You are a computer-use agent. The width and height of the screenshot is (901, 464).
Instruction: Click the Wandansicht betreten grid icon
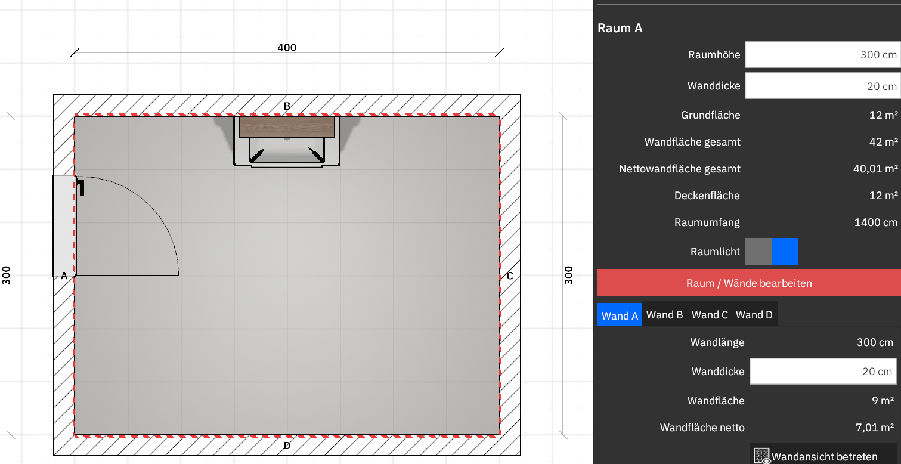(761, 456)
